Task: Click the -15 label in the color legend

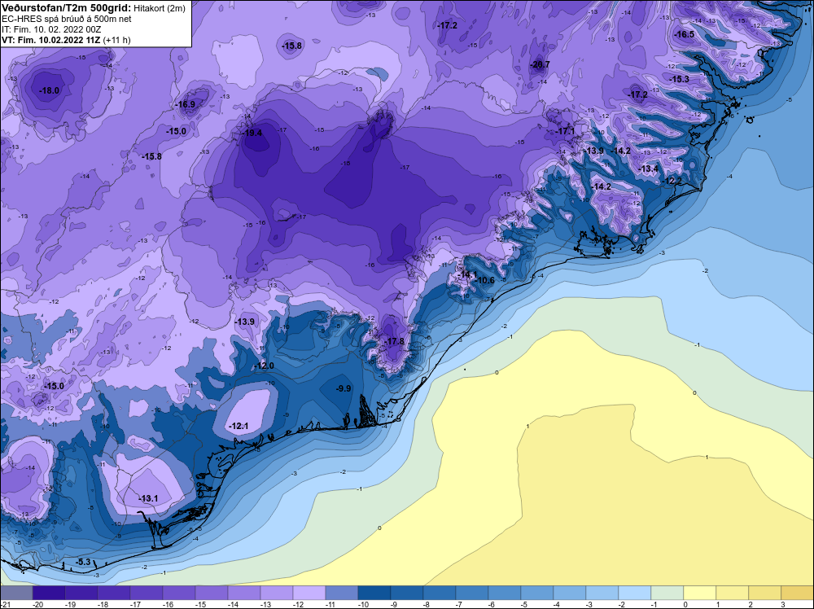Action: (x=200, y=605)
